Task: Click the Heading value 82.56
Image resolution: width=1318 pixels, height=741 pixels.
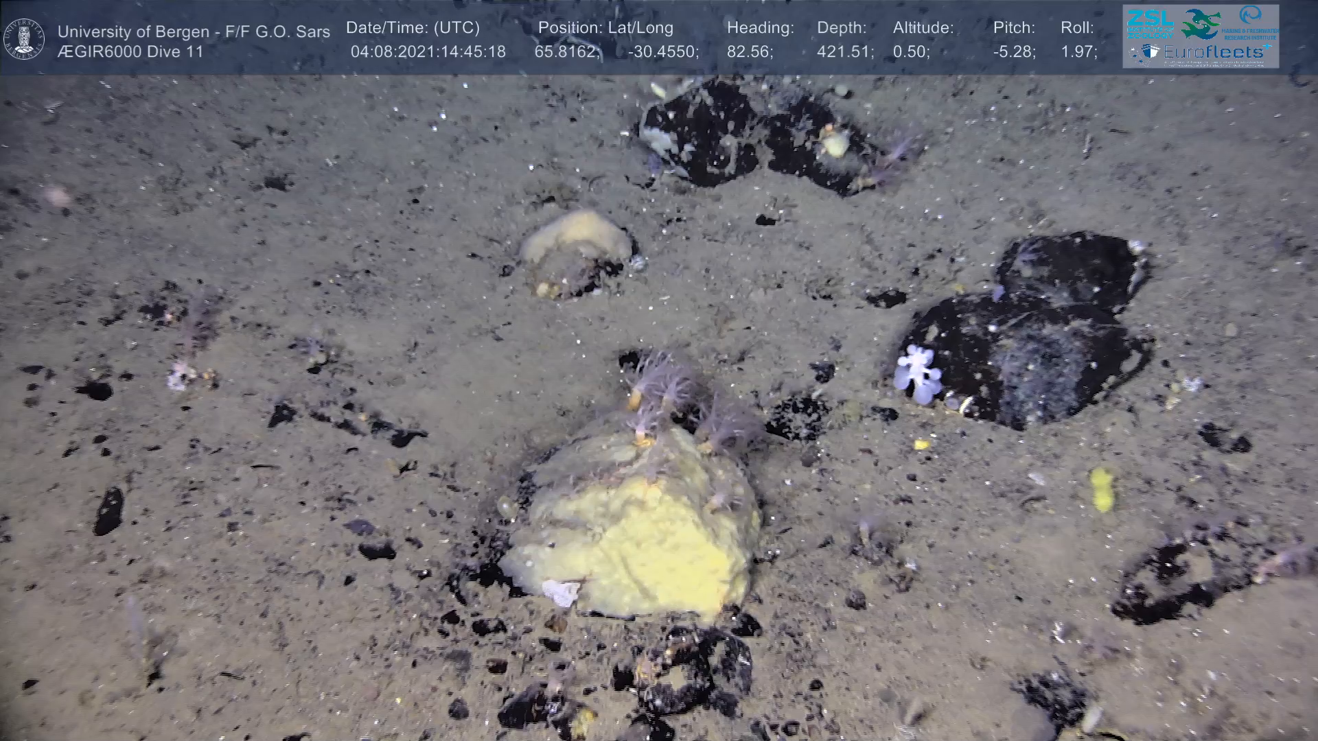Action: [749, 52]
